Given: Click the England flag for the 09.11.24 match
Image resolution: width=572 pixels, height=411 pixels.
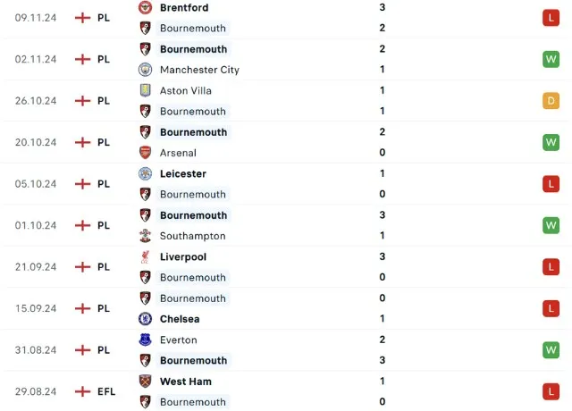Looking at the screenshot, I should pos(82,18).
